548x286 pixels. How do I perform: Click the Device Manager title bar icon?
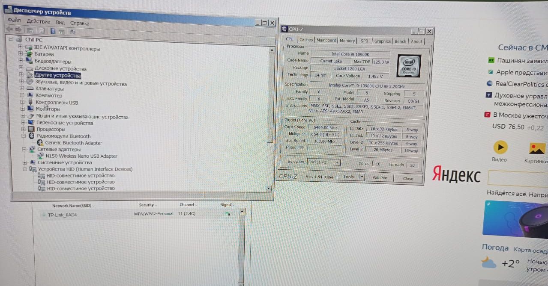tap(9, 9)
